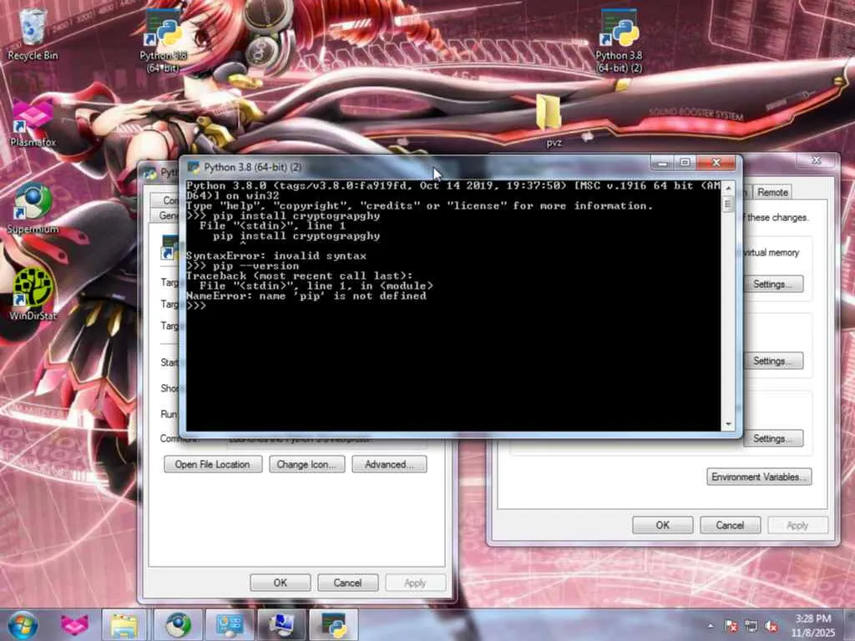Open the Recycle Bin desktop icon
The width and height of the screenshot is (855, 641).
tap(33, 33)
